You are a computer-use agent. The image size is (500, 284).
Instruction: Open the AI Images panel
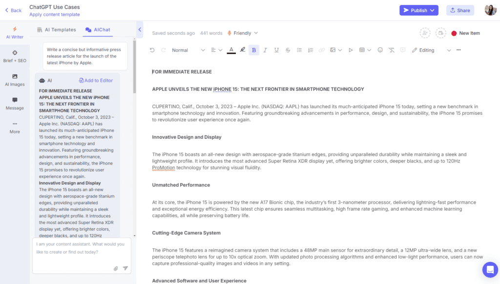point(15,80)
